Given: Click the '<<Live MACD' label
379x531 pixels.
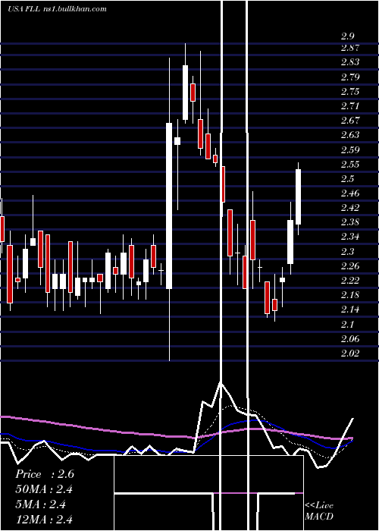Looking at the screenshot, I should coord(319,511).
